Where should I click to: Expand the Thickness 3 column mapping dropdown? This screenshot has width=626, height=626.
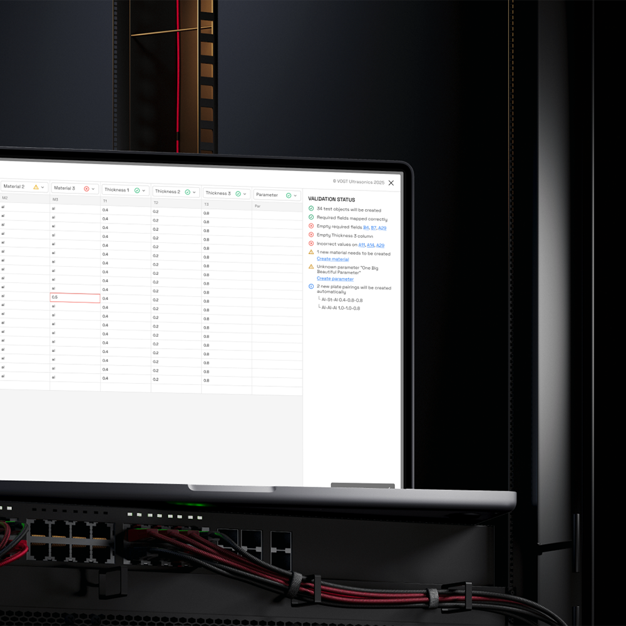[245, 194]
